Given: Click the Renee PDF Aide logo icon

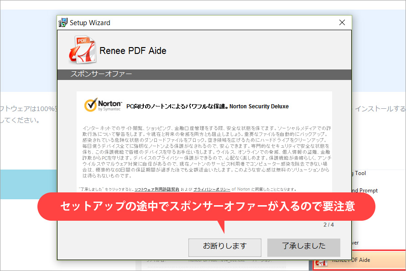Looking at the screenshot, I should (83, 50).
